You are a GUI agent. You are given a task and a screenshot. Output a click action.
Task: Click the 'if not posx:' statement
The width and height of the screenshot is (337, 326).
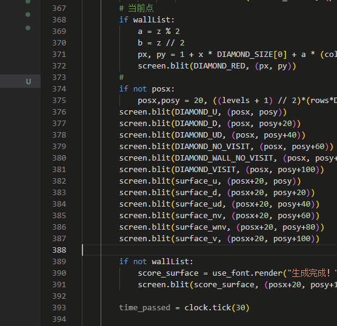147,88
